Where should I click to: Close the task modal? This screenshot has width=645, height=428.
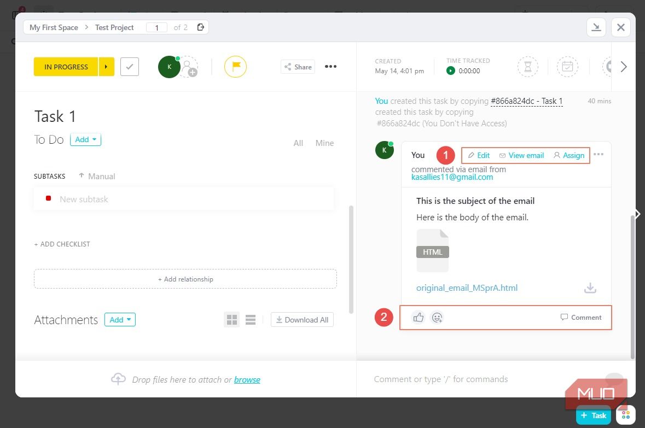pos(621,27)
